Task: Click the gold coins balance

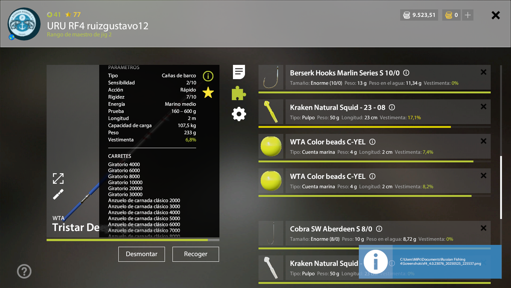Action: [451, 15]
